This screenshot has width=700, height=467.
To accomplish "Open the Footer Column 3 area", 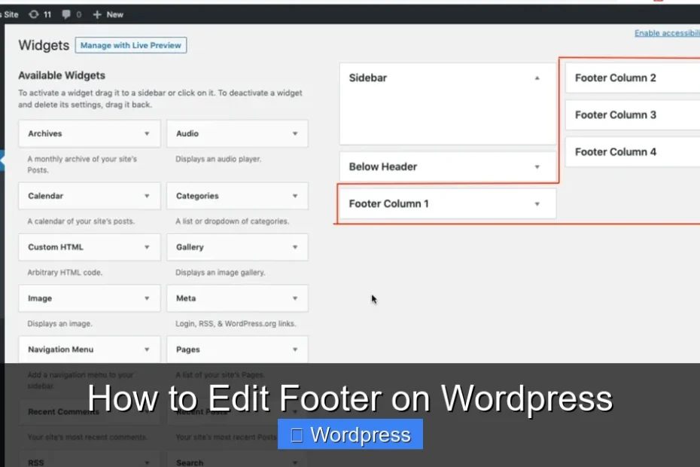I will [x=632, y=114].
